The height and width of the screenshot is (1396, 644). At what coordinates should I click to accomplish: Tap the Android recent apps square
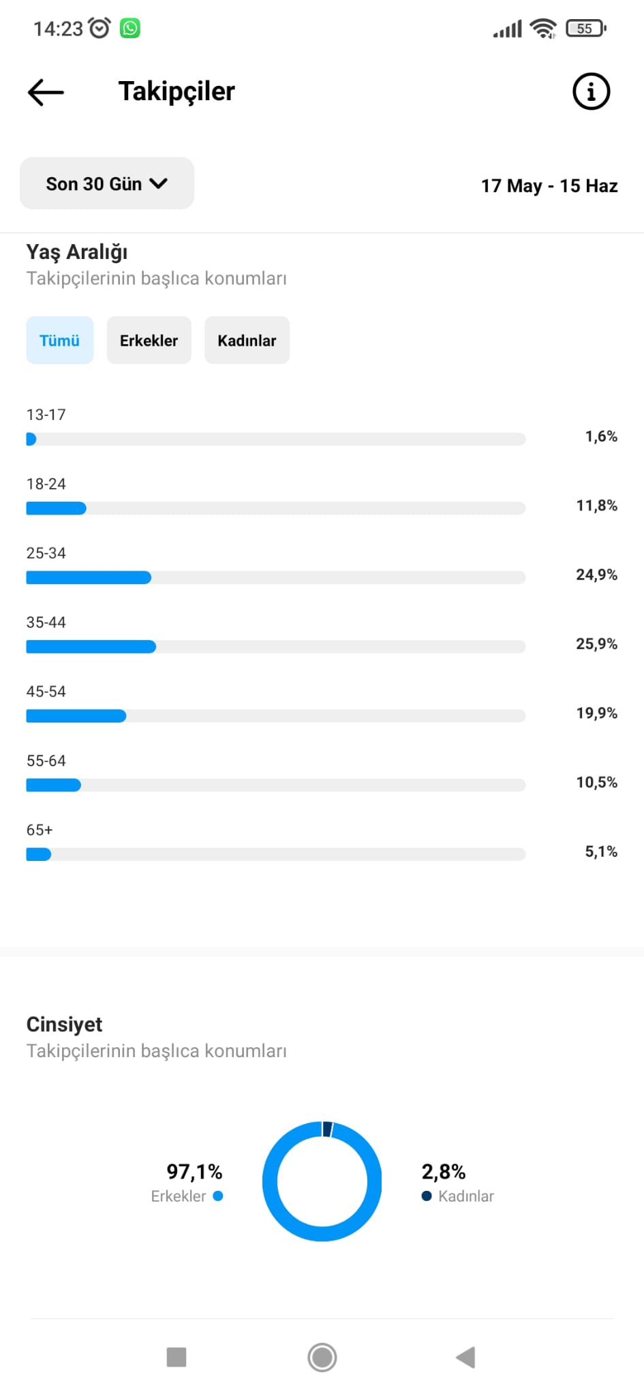(x=177, y=1356)
